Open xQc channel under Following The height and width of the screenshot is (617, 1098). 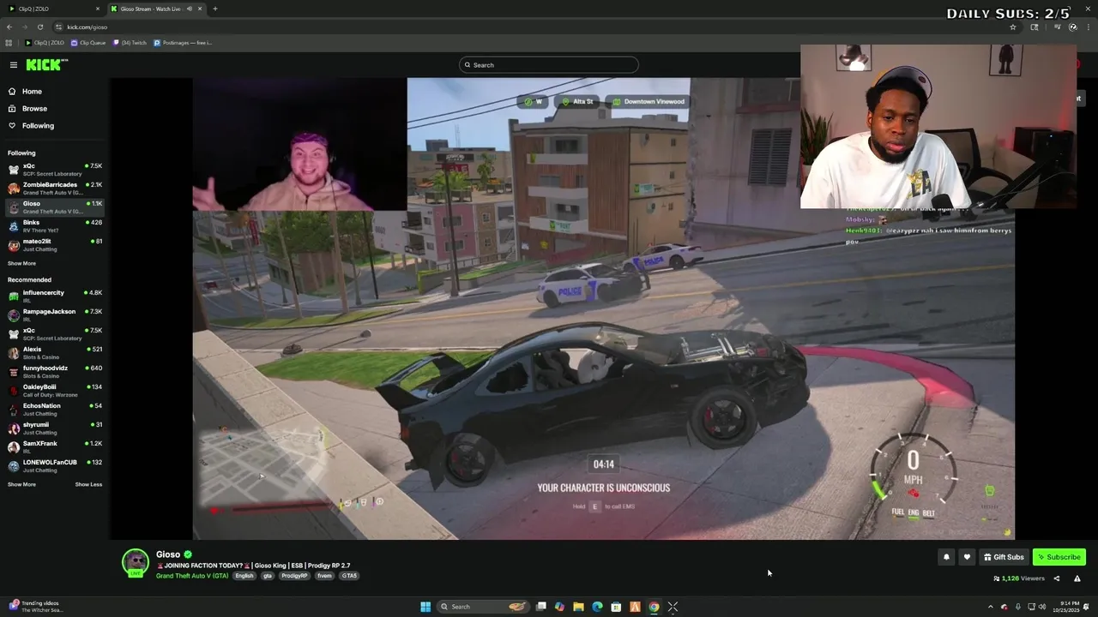click(55, 170)
